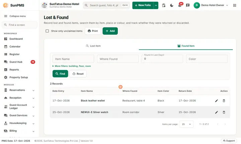The height and width of the screenshot is (144, 241).
Task: Sort by the Return Date column header
Action: click(x=185, y=91)
